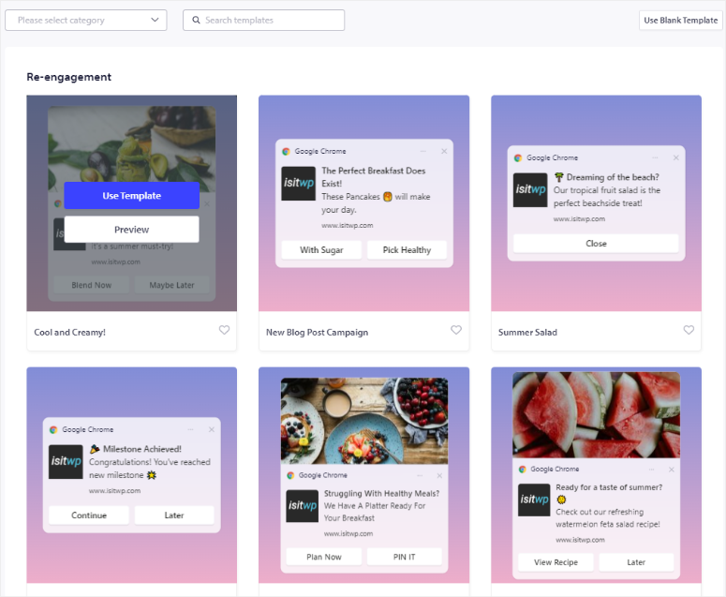Click View Recipe button
This screenshot has width=726, height=597.
point(556,562)
